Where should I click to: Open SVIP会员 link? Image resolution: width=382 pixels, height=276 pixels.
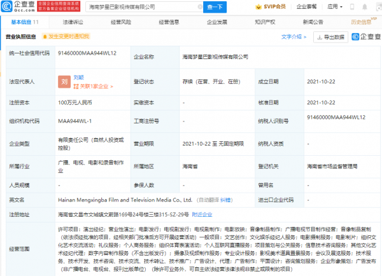[x=274, y=7]
